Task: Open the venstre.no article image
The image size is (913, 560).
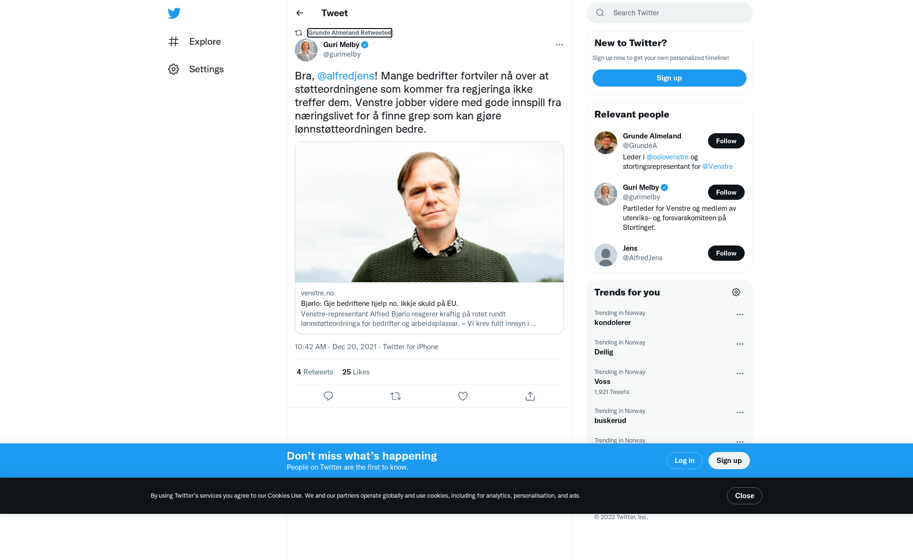Action: point(429,212)
